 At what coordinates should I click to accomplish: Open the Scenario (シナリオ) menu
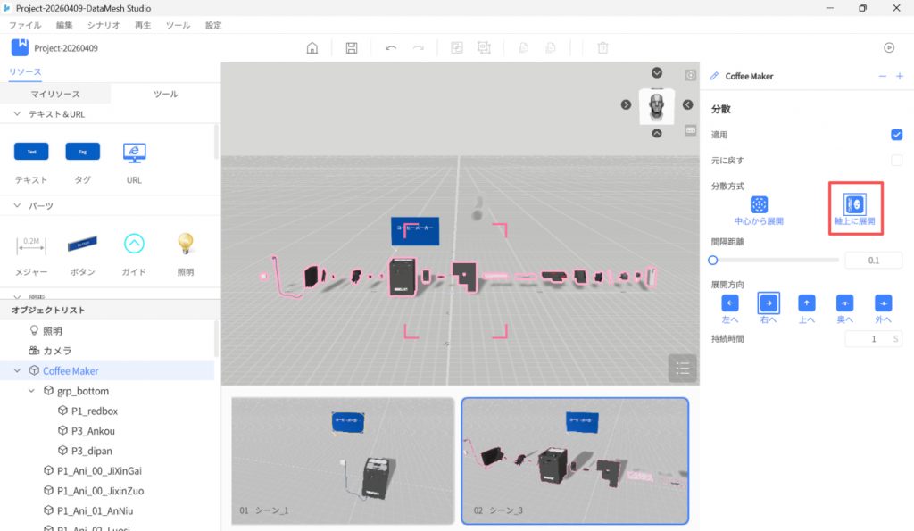click(x=104, y=26)
